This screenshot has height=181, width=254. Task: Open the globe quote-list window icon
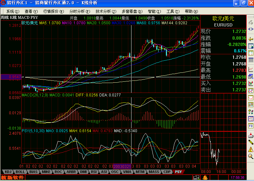coord(250,46)
